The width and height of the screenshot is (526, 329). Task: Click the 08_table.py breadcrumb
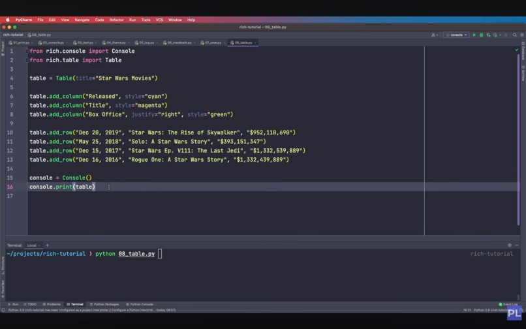click(40, 35)
